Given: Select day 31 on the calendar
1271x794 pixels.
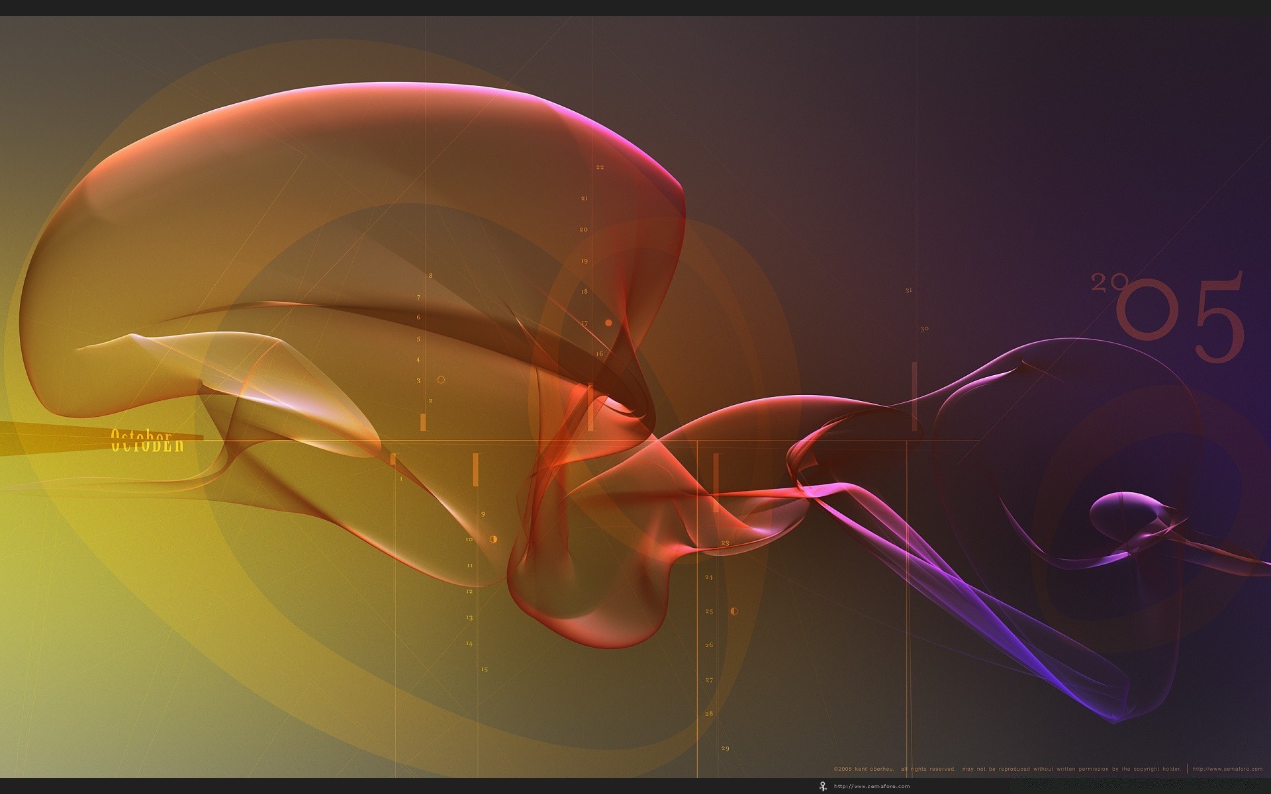Looking at the screenshot, I should tap(908, 290).
